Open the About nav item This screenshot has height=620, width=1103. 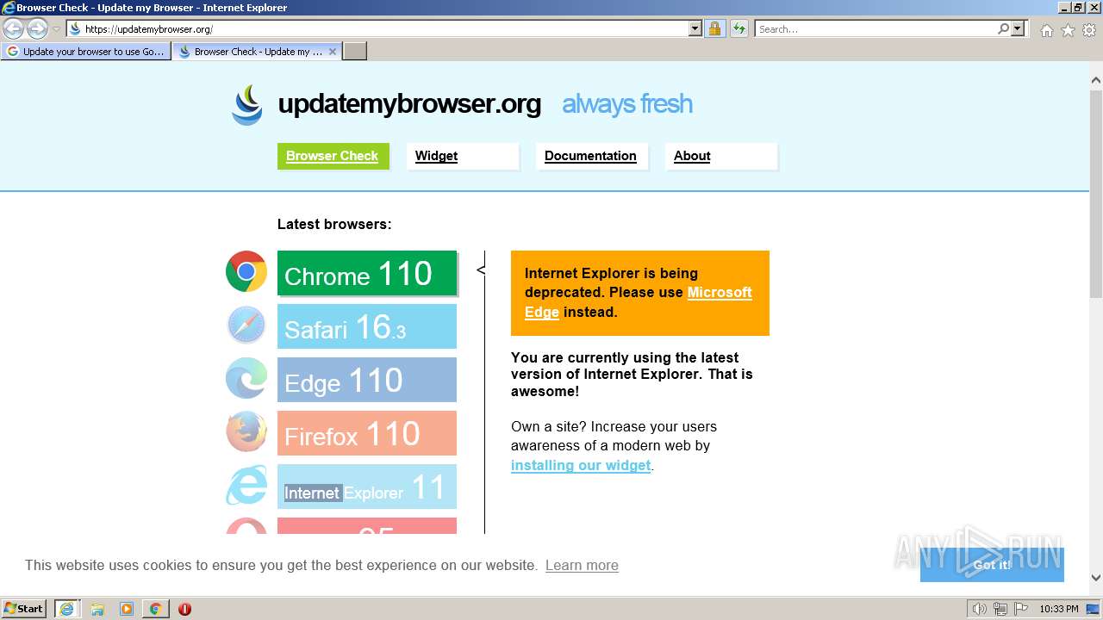pos(721,156)
